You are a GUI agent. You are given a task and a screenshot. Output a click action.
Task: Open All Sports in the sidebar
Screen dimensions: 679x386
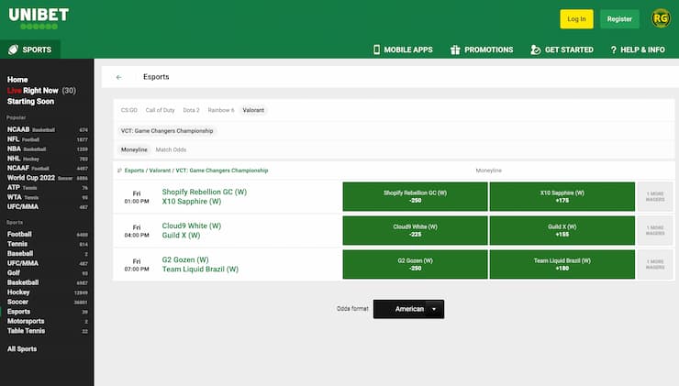[x=22, y=348]
